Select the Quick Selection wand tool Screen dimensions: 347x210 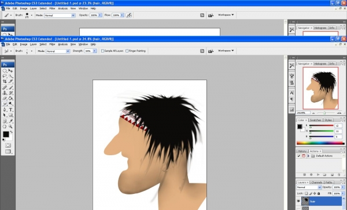10,76
